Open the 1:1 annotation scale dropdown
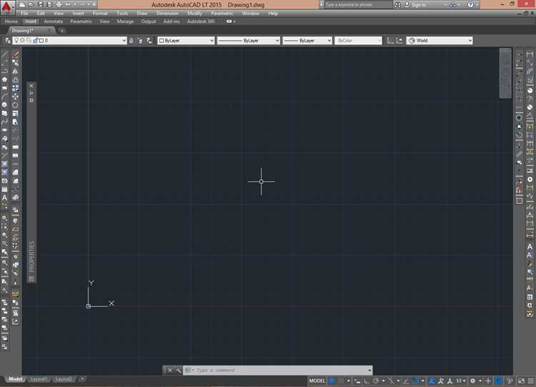 click(461, 381)
